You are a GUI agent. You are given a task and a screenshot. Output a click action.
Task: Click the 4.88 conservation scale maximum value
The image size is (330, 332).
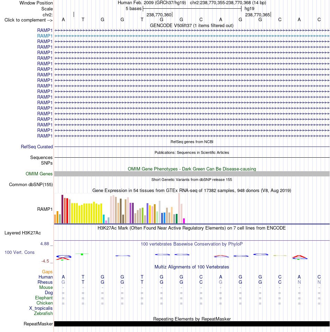45,244
